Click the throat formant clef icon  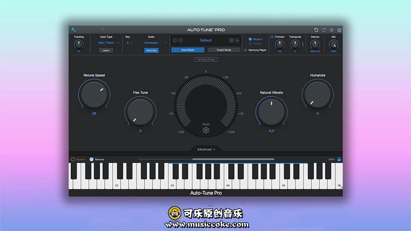(x=303, y=44)
